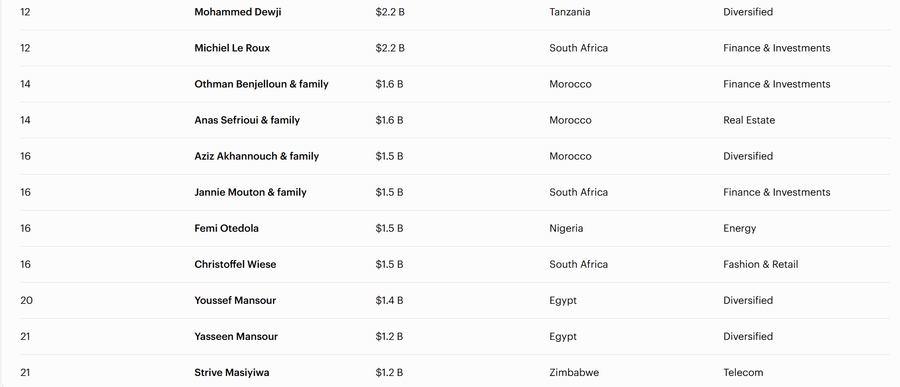
Task: Open Youssef Mansour's profile
Action: tap(235, 300)
